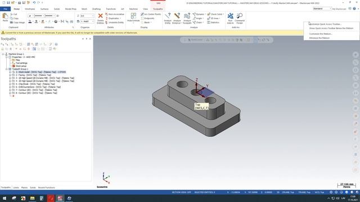Open the Blank dropdown in Display group

[151, 22]
